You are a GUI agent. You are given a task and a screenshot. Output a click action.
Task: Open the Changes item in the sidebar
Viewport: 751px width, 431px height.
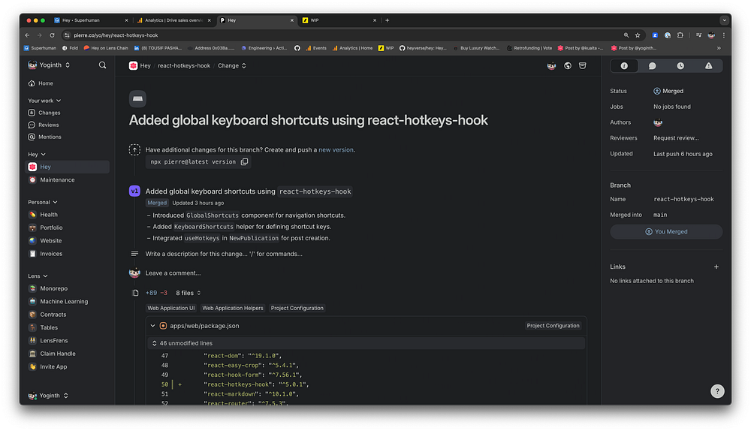(50, 113)
